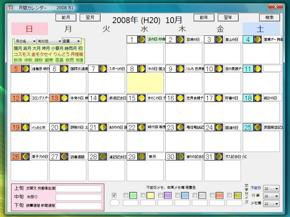Click the calendar app icon in title bar
The height and width of the screenshot is (217, 290).
[x=10, y=8]
